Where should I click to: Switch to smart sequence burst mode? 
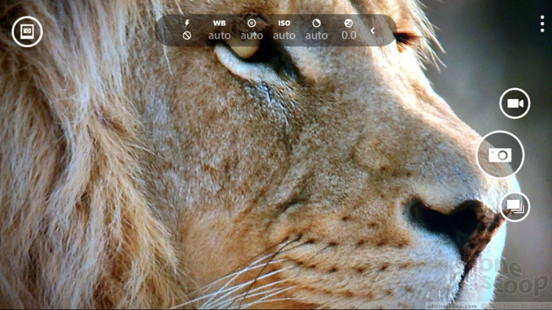tap(515, 207)
